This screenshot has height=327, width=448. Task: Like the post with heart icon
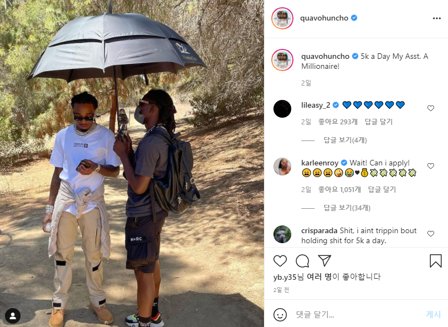pyautogui.click(x=280, y=261)
